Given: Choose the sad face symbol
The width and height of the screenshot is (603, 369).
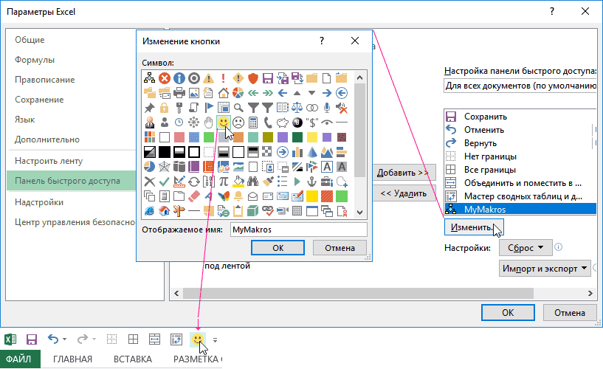Looking at the screenshot, I should [238, 122].
